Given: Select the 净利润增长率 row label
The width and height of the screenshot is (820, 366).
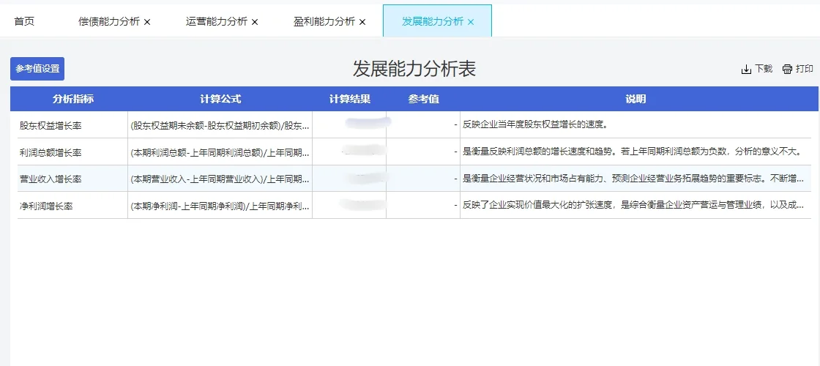Looking at the screenshot, I should pos(45,206).
